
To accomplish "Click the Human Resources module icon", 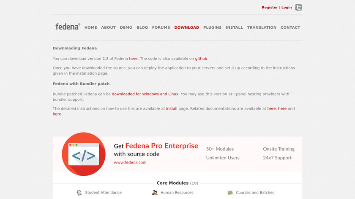I will coord(155,193).
